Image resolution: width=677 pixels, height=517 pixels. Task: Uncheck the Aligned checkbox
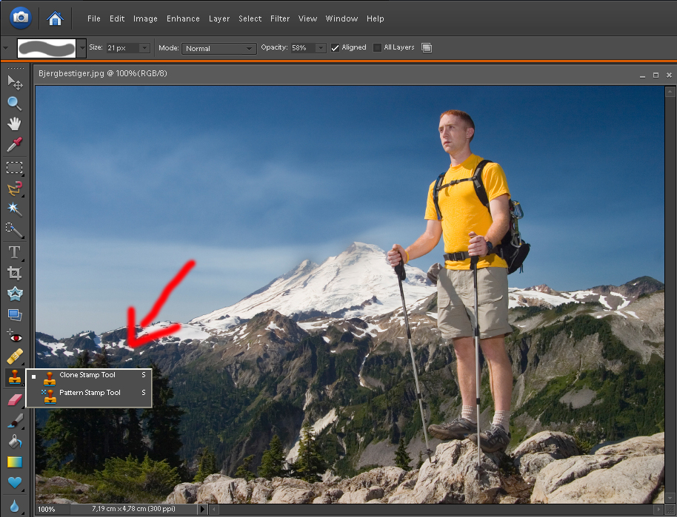coord(336,48)
